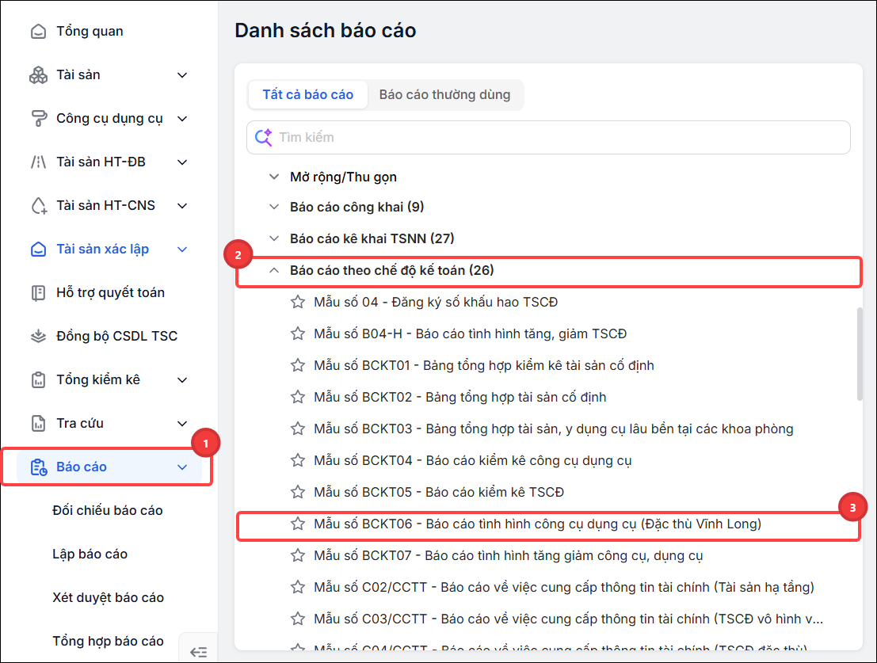Collapse Báo cáo theo chế độ kế toán group
877x663 pixels.
coord(274,271)
